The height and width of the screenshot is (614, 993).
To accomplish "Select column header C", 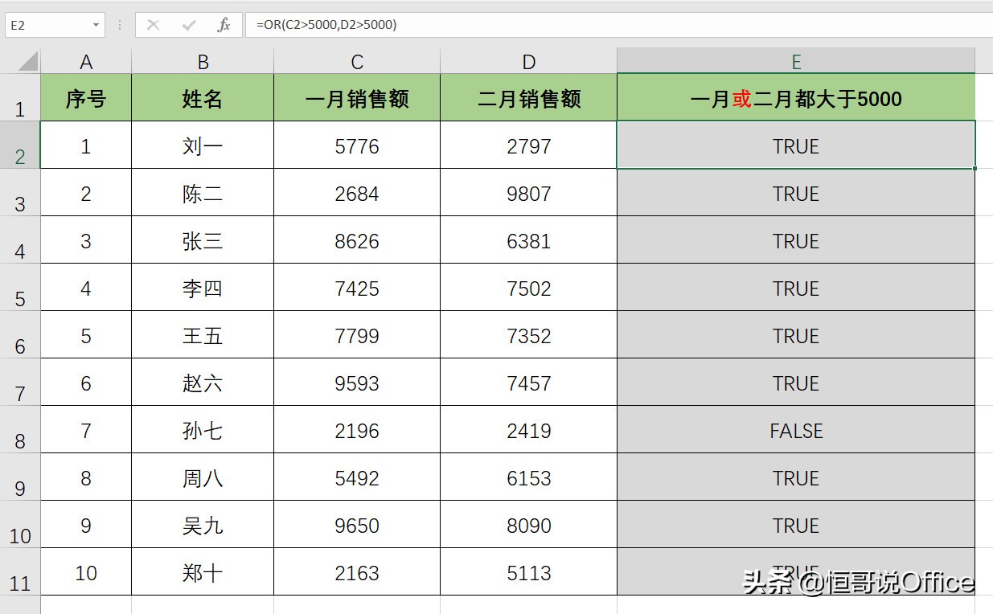I will (x=356, y=60).
